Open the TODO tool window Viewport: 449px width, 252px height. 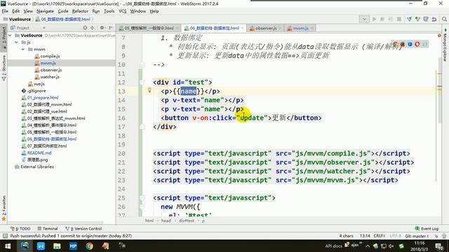point(20,229)
